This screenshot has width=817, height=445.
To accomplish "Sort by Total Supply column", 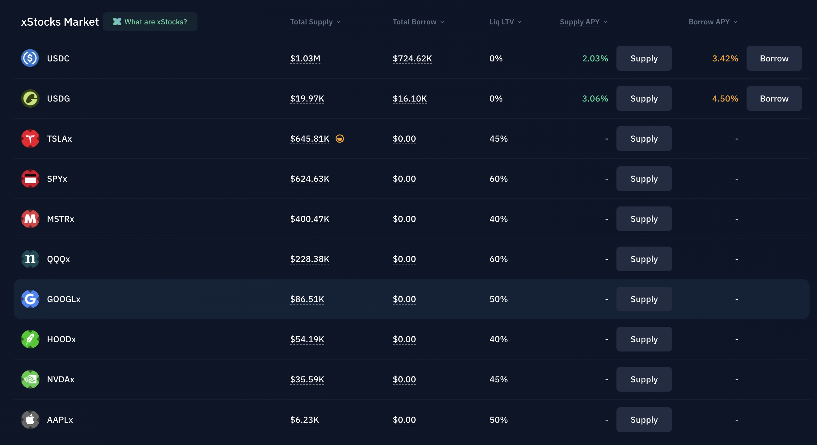I will [315, 22].
